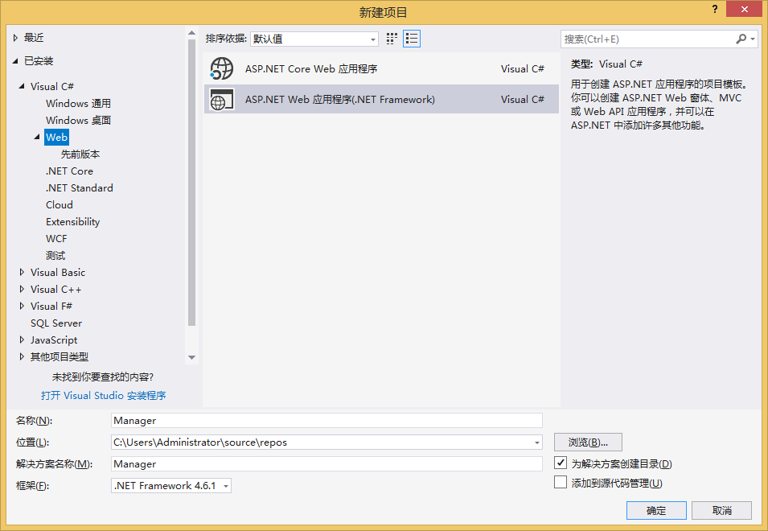Select the SQL Server category
This screenshot has width=768, height=531.
click(56, 323)
